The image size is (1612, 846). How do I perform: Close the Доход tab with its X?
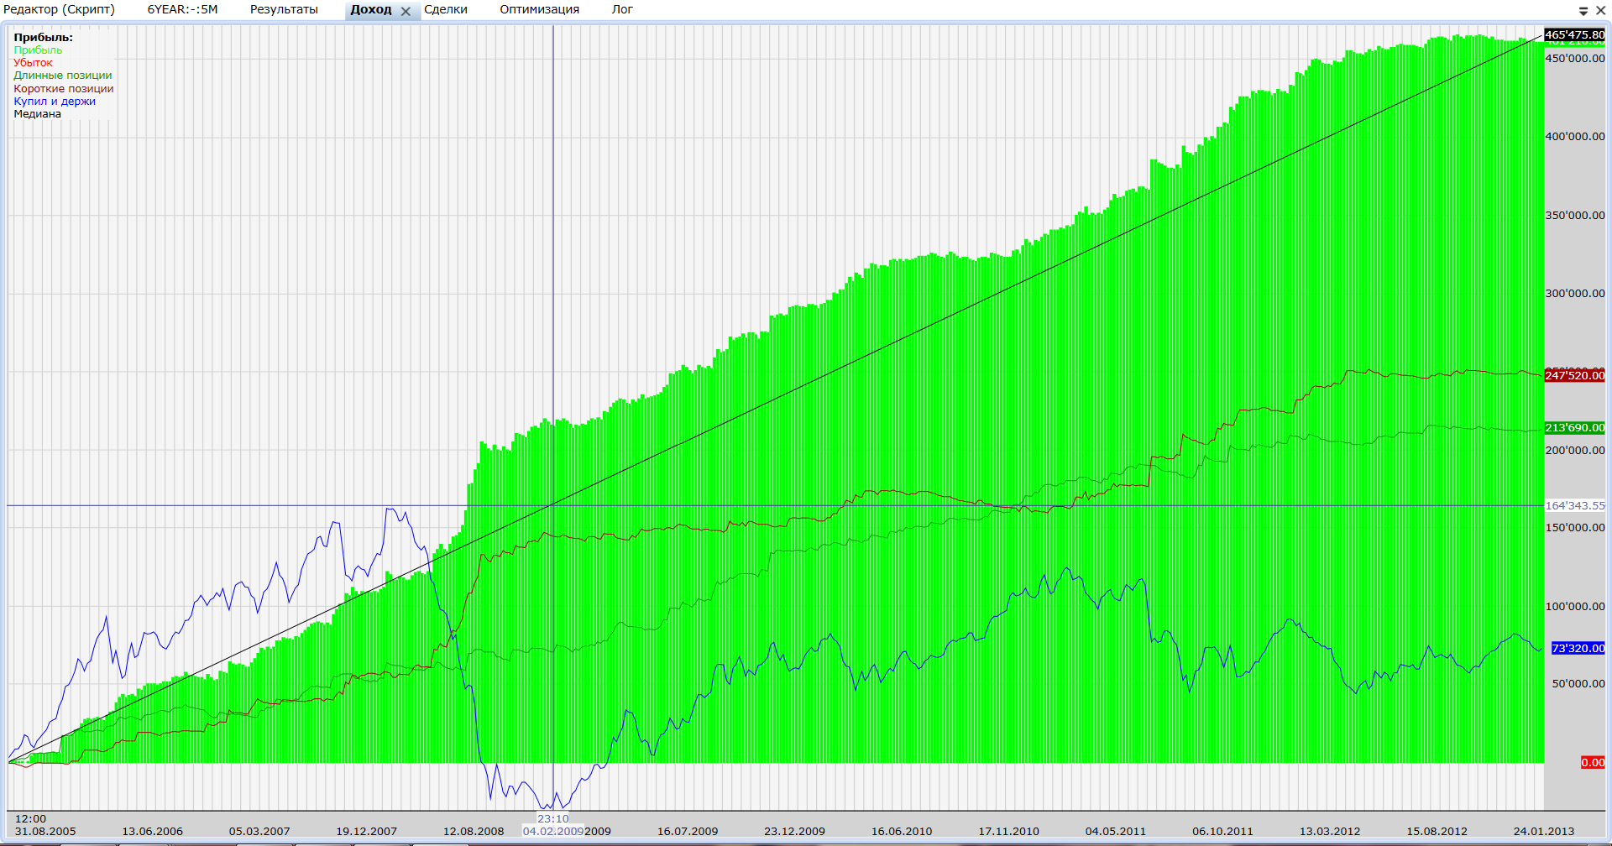(406, 11)
